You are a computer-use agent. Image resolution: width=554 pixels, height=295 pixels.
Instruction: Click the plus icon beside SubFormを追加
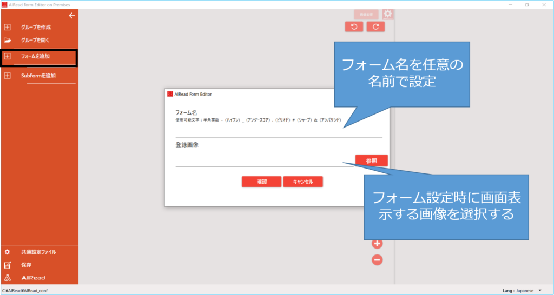[8, 76]
